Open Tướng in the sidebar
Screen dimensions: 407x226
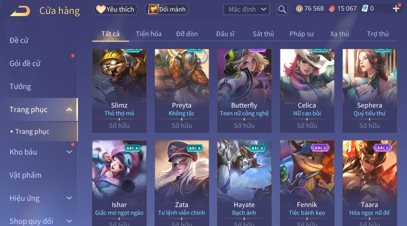click(20, 87)
